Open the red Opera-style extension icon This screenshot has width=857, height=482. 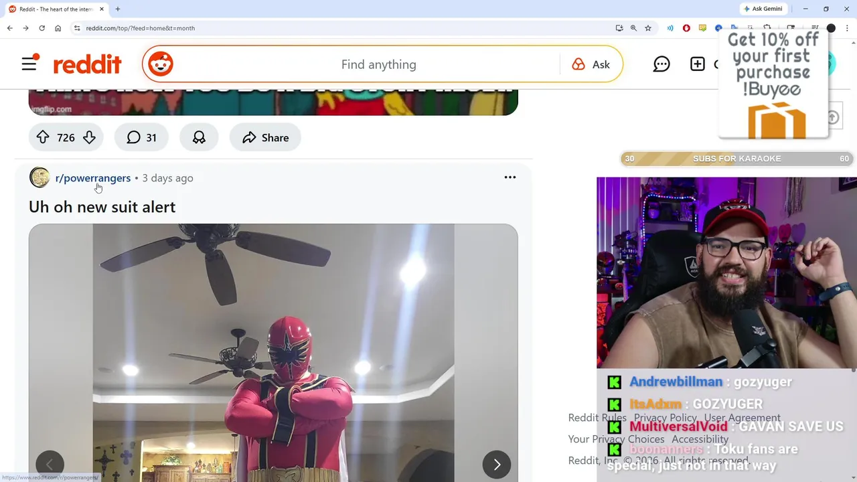coord(686,28)
